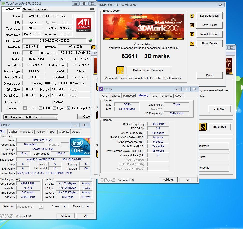243x229 pixels.
Task: Open the Memory tab in the lower-left CPU-Z window
Action: point(41,132)
